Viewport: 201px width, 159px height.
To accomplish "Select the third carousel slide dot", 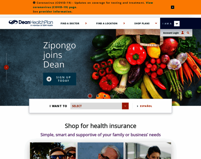I will click(x=105, y=96).
